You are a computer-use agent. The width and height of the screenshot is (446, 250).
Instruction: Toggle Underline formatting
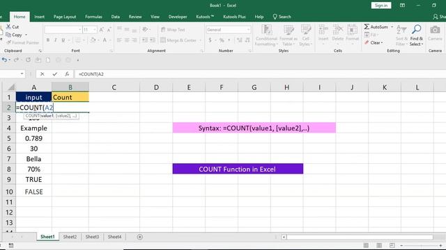63,40
